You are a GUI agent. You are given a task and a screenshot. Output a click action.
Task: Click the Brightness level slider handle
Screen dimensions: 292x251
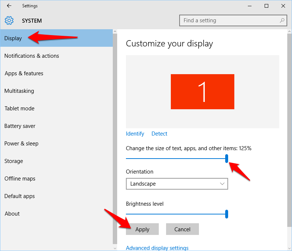pos(226,214)
